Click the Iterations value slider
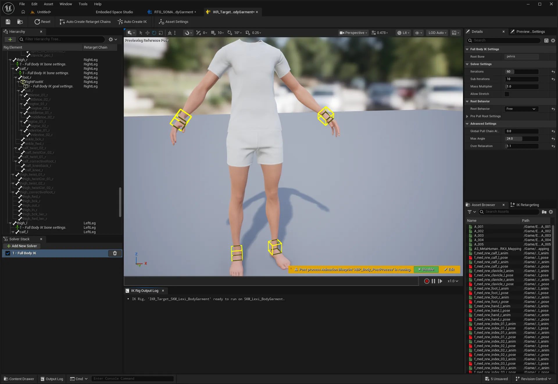 tap(522, 72)
